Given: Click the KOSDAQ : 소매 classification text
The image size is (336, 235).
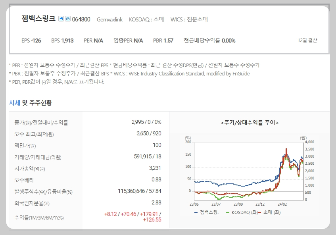Looking at the screenshot, I should pos(146,19).
